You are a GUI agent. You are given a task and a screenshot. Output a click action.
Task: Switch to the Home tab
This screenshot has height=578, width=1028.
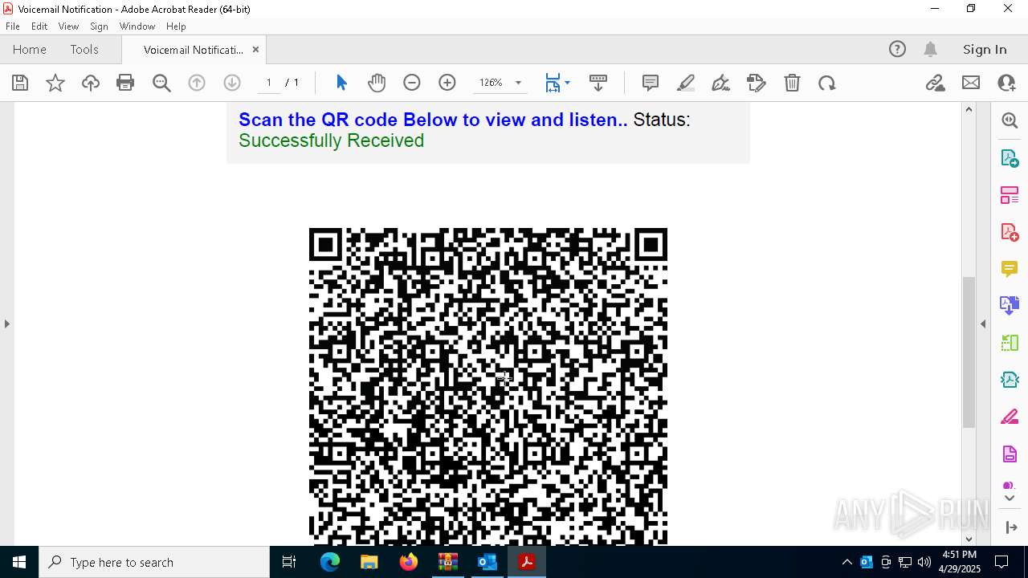pyautogui.click(x=30, y=50)
